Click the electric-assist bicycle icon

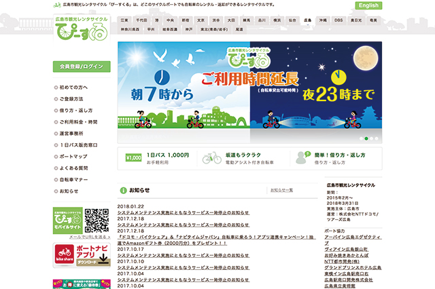click(211, 158)
